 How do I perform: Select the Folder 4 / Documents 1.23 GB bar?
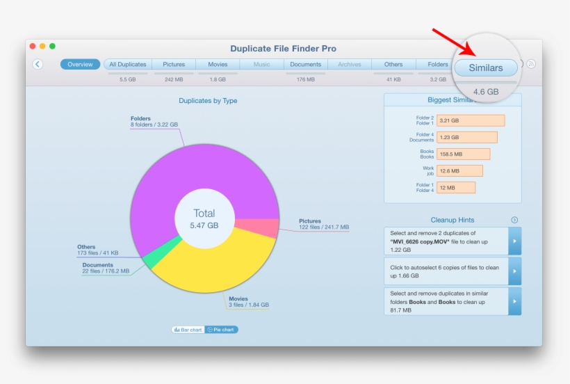[x=467, y=138]
